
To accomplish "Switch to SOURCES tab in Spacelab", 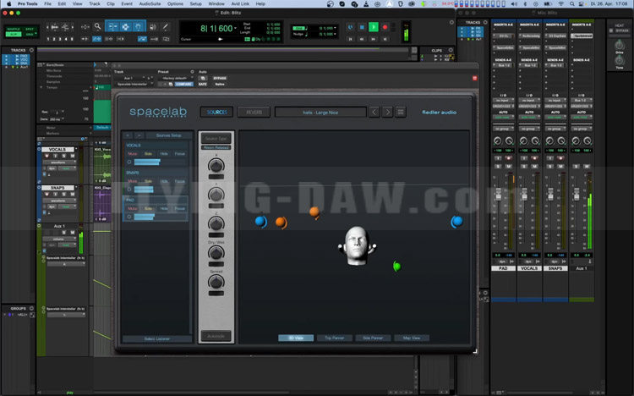I will [x=216, y=113].
